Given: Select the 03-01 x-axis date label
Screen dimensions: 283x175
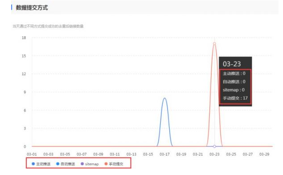Looking at the screenshot, I should point(32,154).
